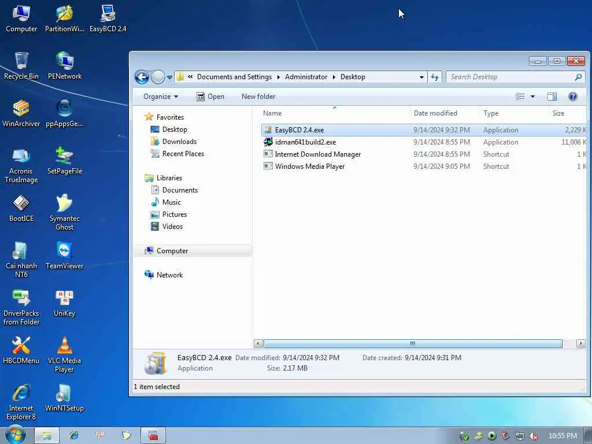
Task: Click the Open toolbar button
Action: (x=210, y=97)
